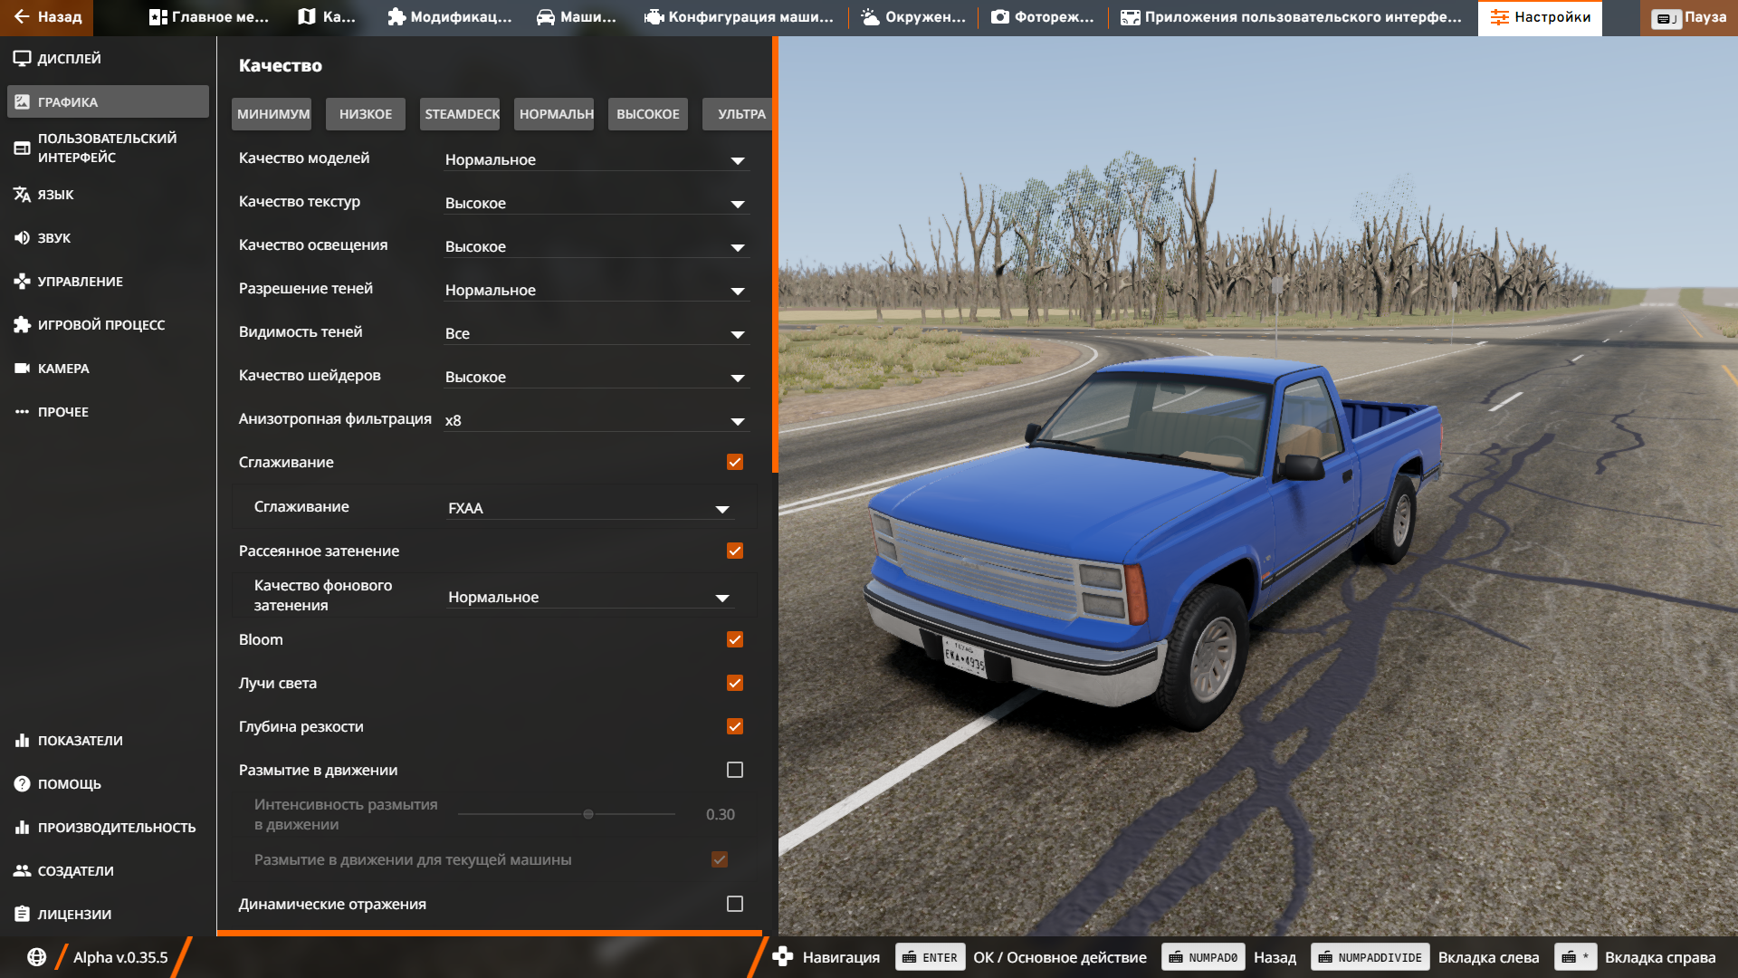Click the Назад back button
Viewport: 1738px width, 978px height.
47,17
